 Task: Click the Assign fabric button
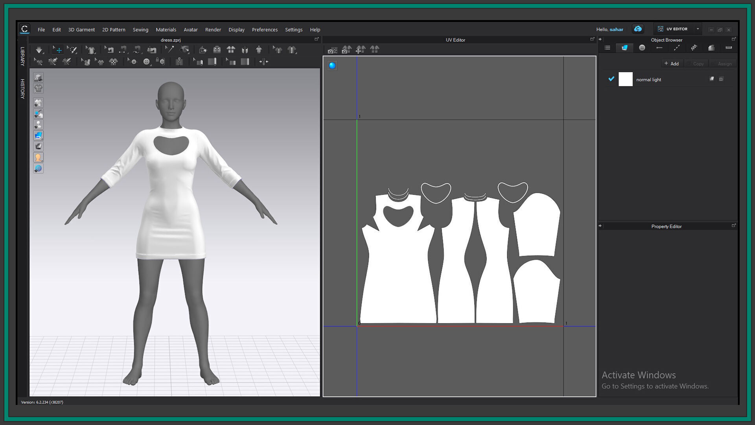(722, 63)
